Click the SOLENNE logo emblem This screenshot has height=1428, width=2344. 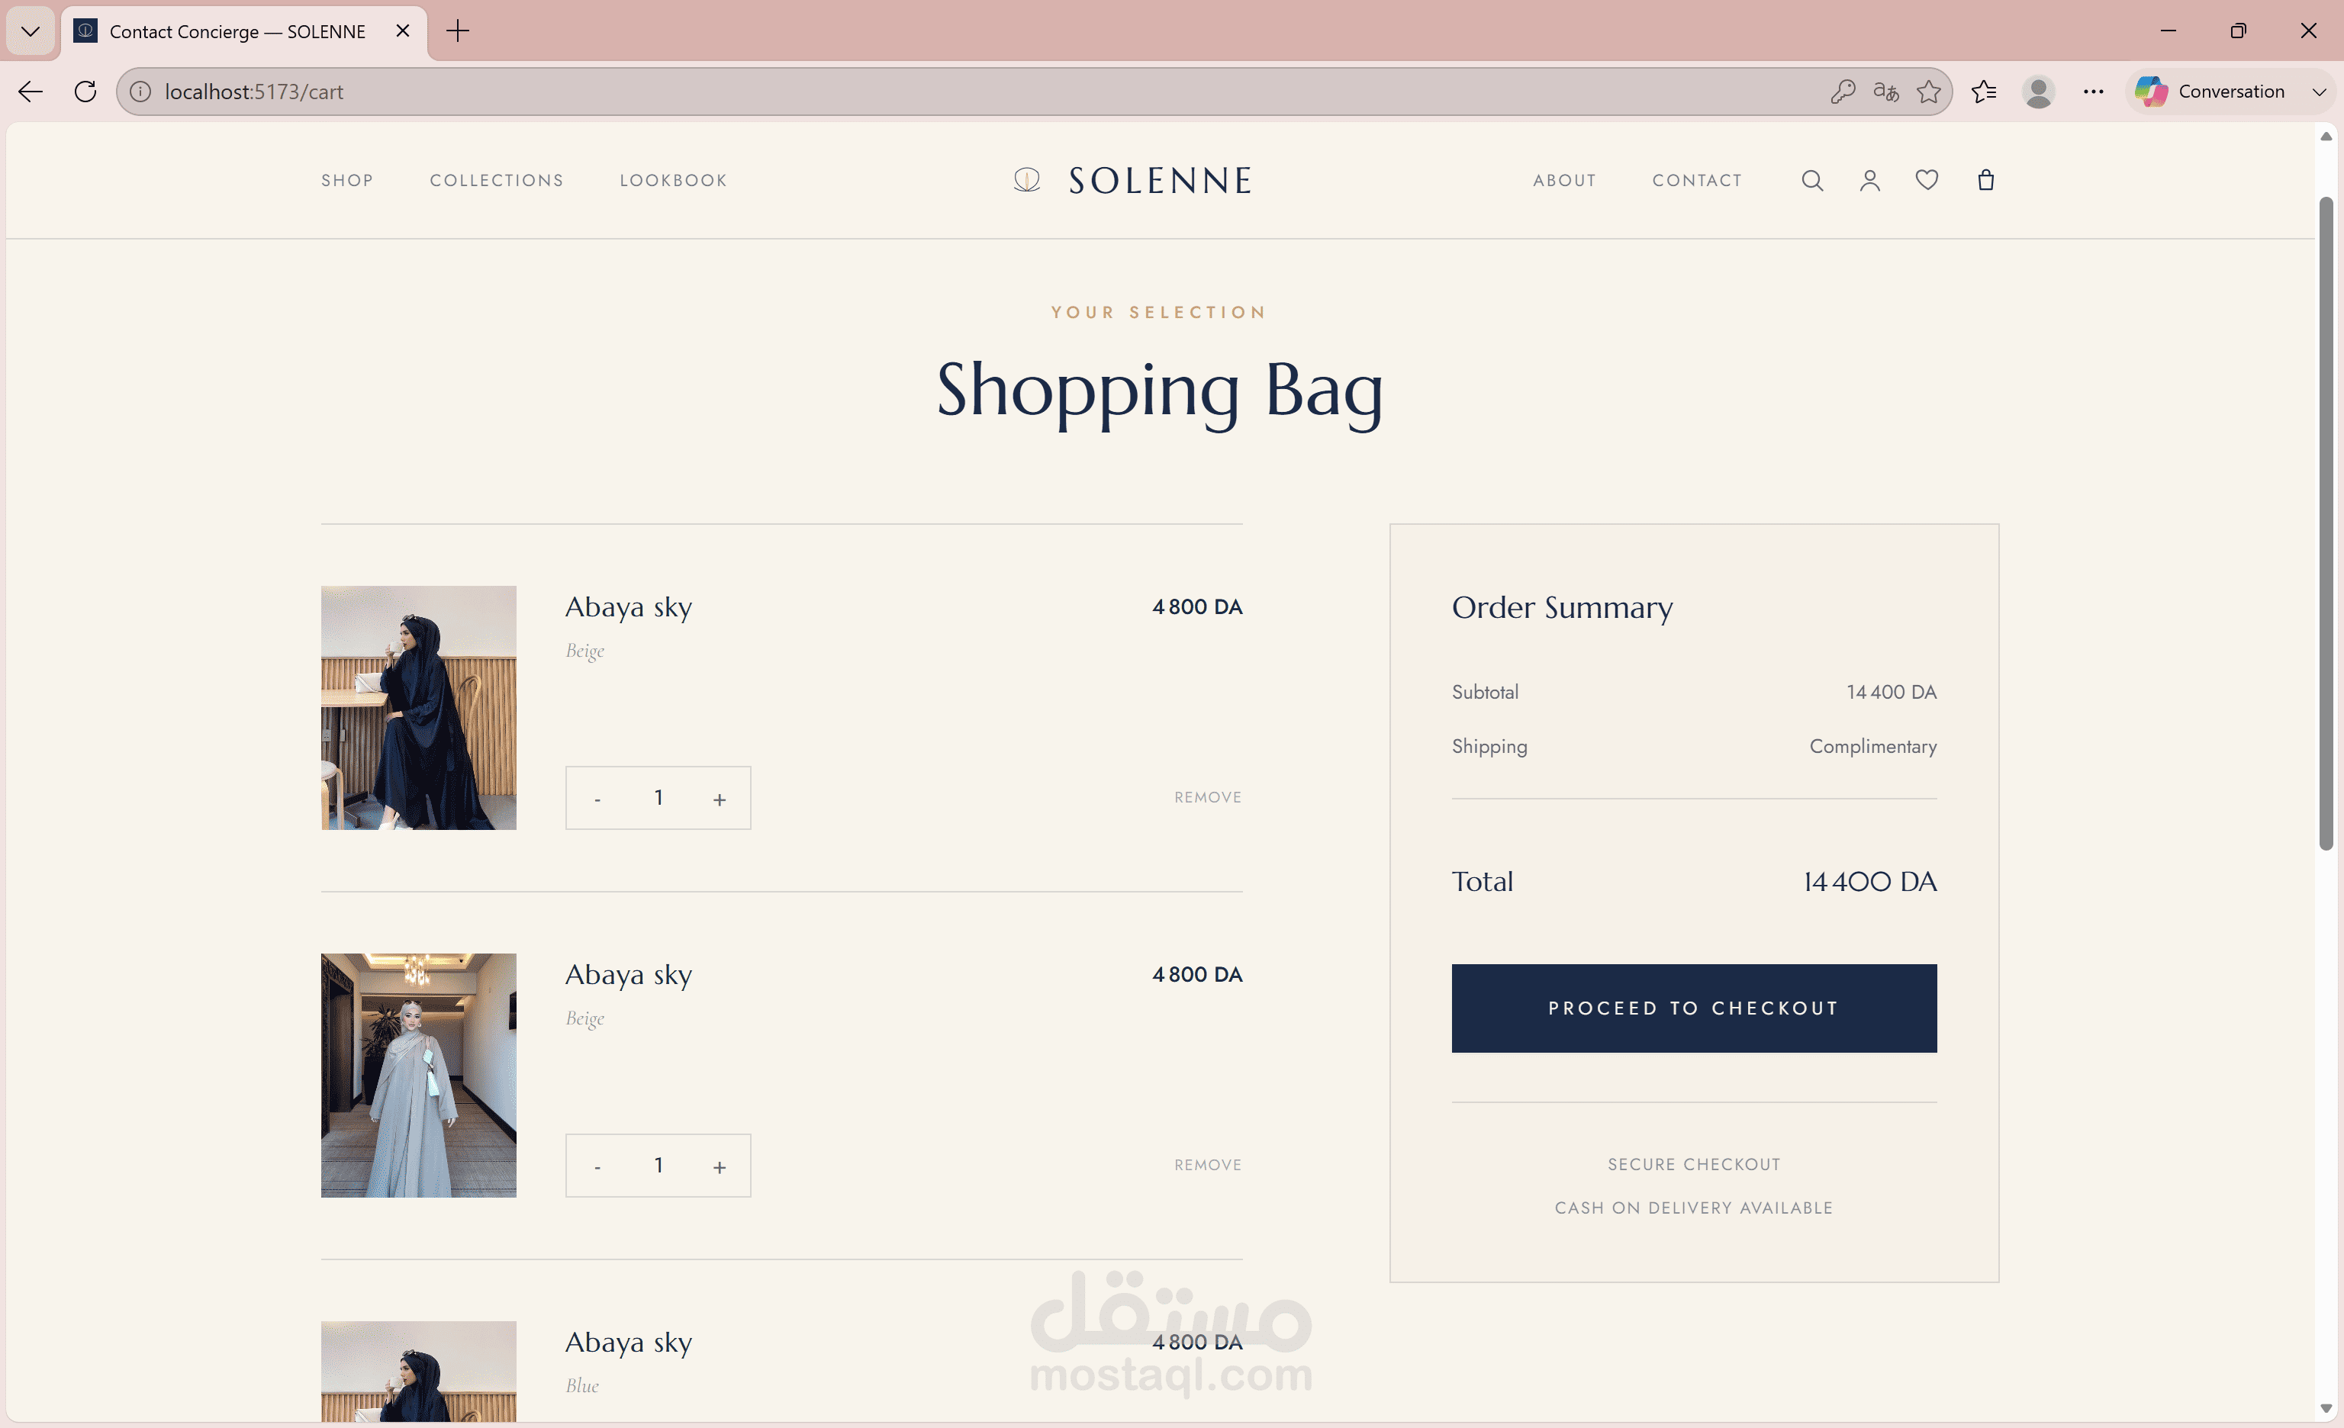click(1026, 180)
